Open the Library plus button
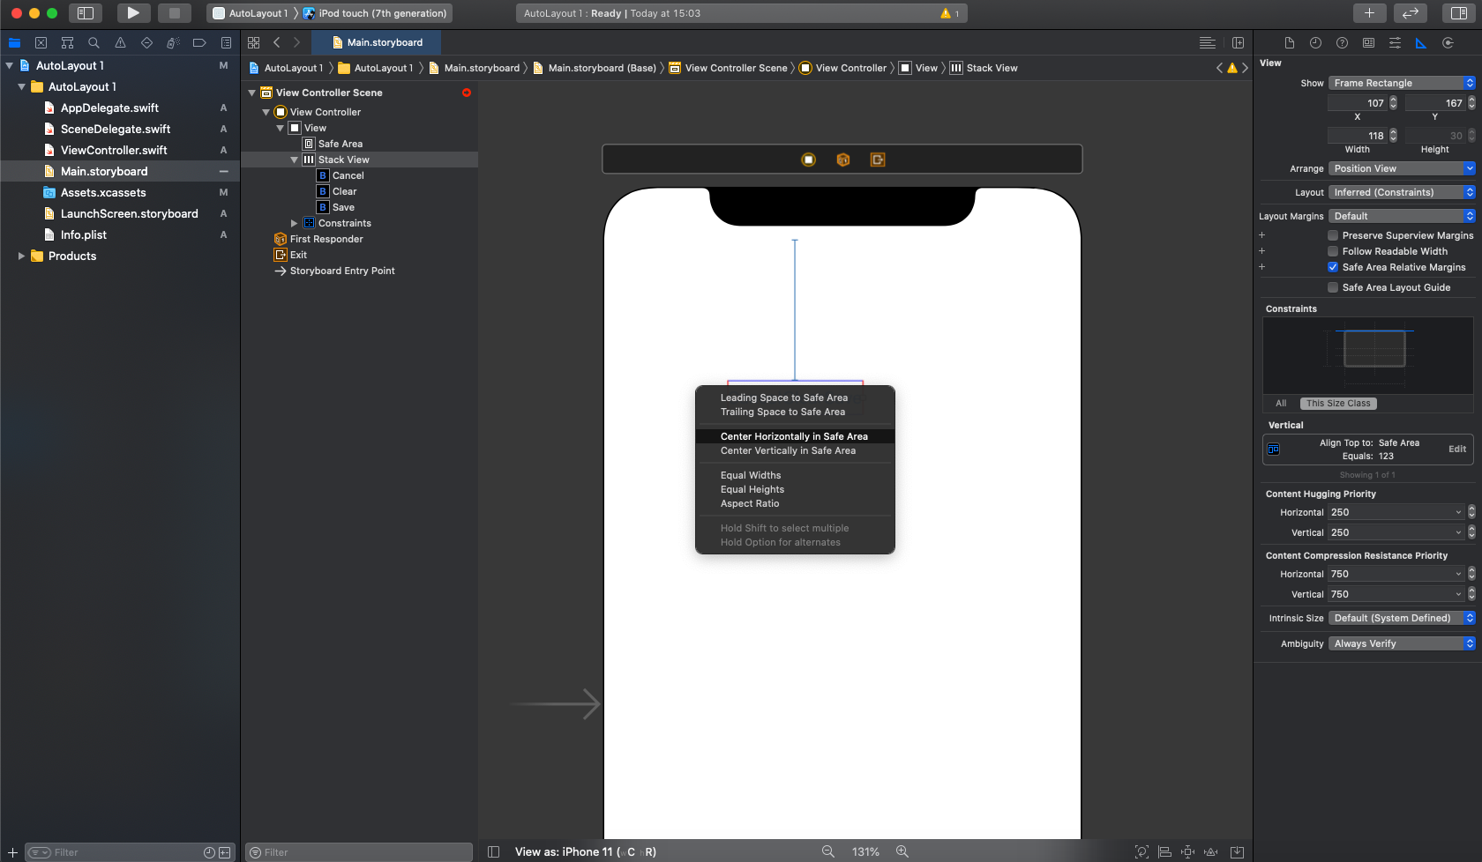The width and height of the screenshot is (1482, 862). [1368, 13]
